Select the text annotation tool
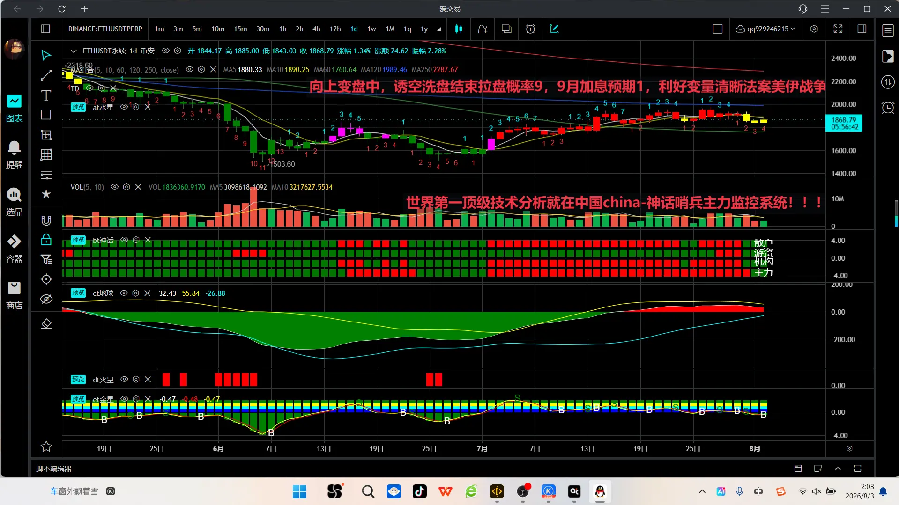 point(46,95)
